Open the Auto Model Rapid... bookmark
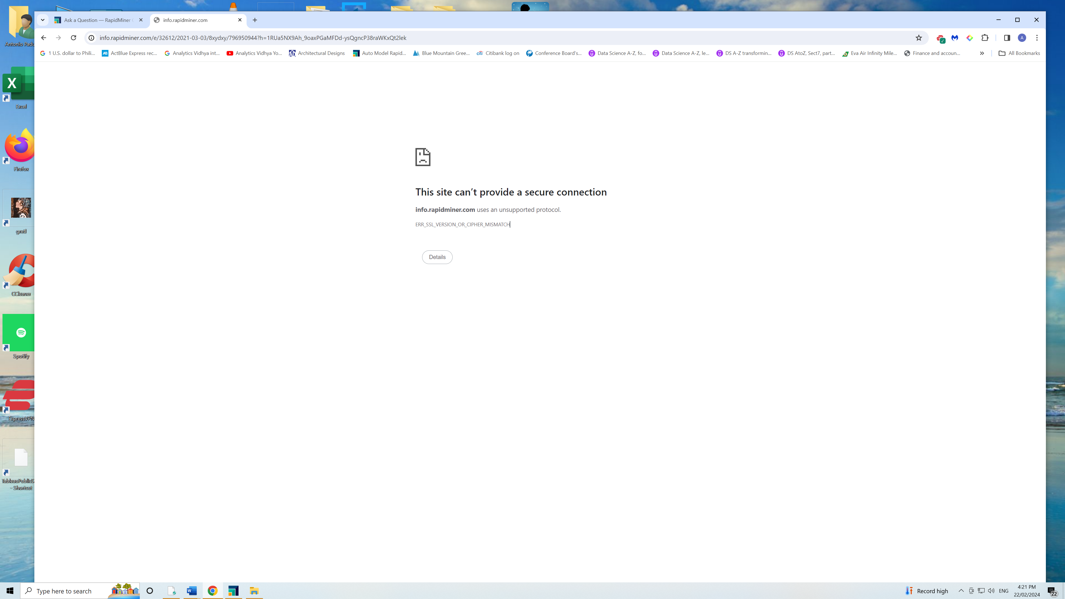This screenshot has height=599, width=1065. click(x=379, y=53)
